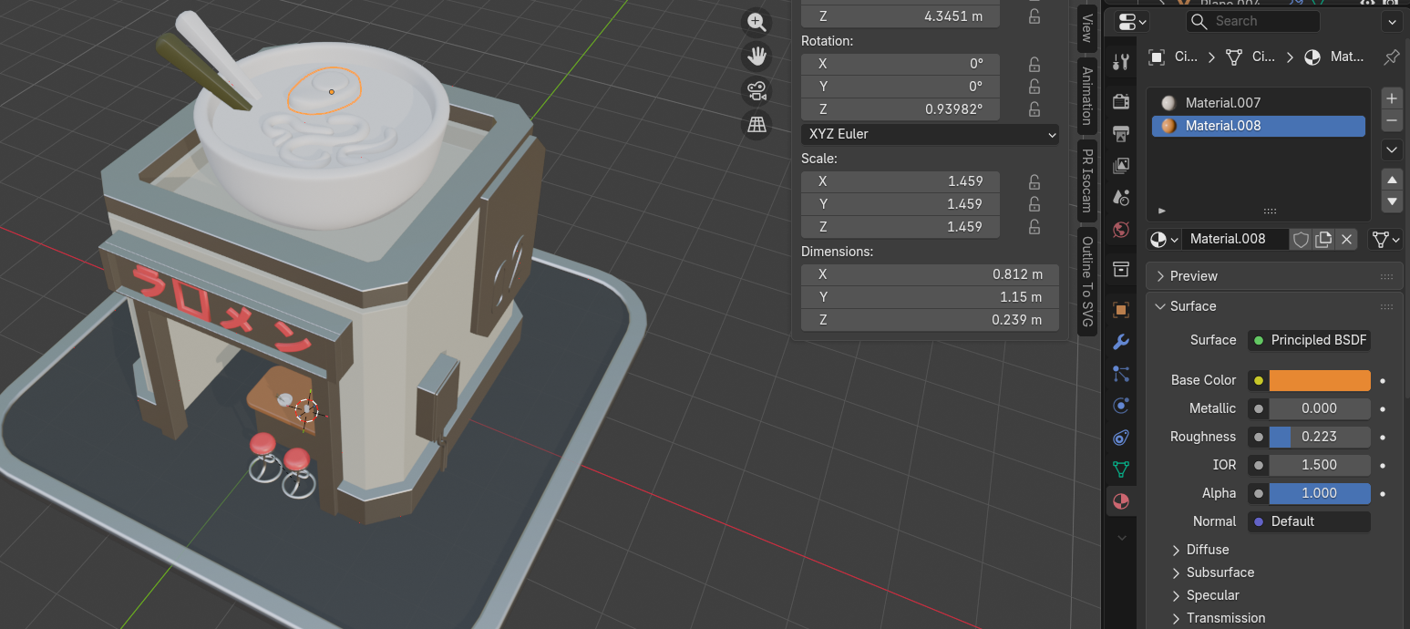This screenshot has width=1410, height=629.
Task: Click the Normal Default input button
Action: [1309, 521]
